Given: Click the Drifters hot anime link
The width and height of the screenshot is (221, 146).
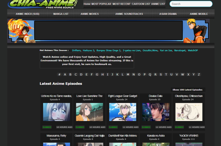Looking at the screenshot, I should point(76,50).
